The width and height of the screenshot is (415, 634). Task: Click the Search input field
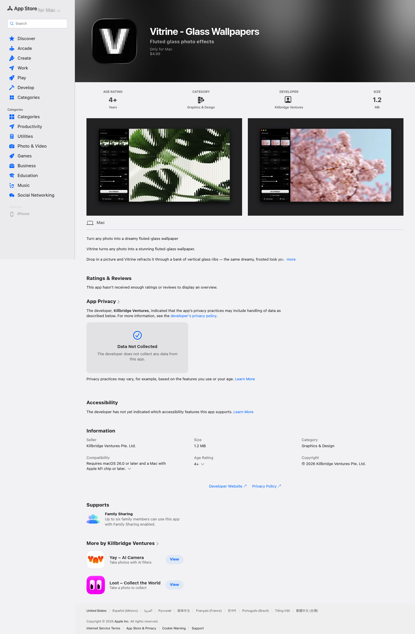point(37,24)
